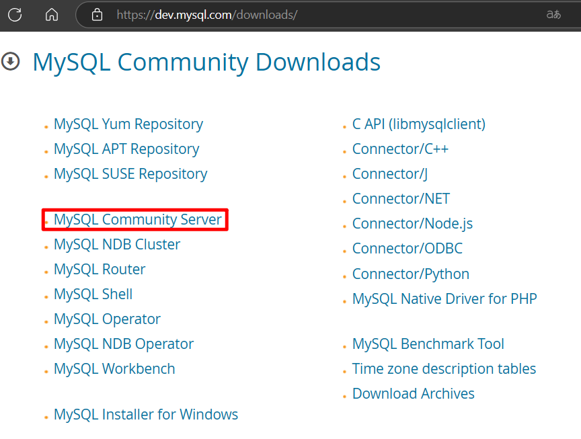This screenshot has height=439, width=581.
Task: Open MySQL Workbench link
Action: [114, 368]
